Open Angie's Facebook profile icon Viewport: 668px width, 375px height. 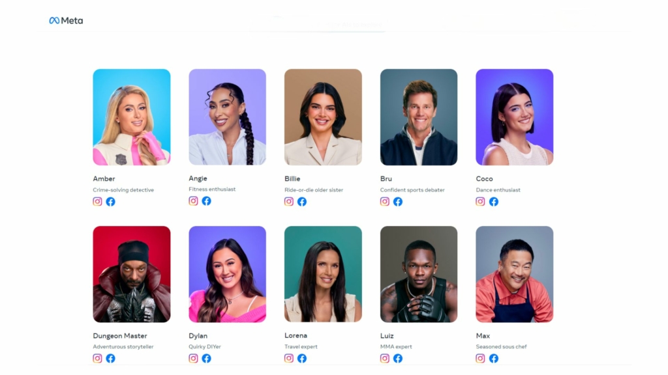click(207, 201)
